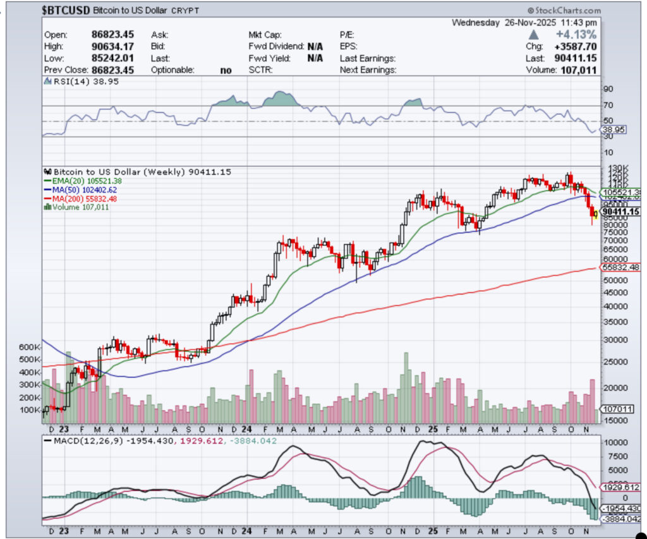This screenshot has width=647, height=539.
Task: Click the yellow-highlighted latest weekly candle
Action: click(595, 214)
